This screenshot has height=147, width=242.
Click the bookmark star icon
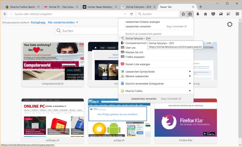[x=183, y=14]
